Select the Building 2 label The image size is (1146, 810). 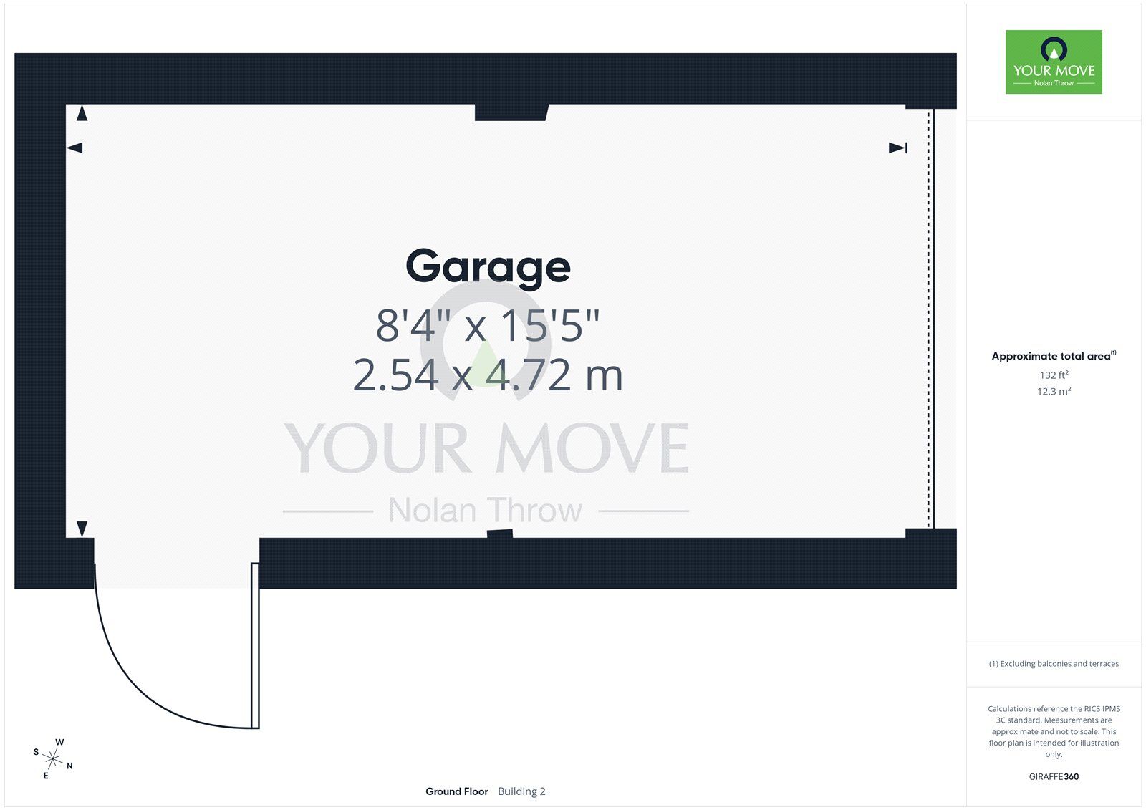pos(521,791)
